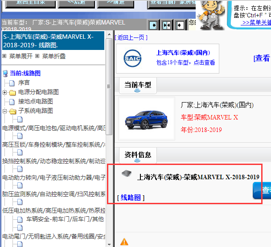This screenshot has height=247, width=271.
Task: Select the 资料信息 tab
Action: tap(138, 156)
